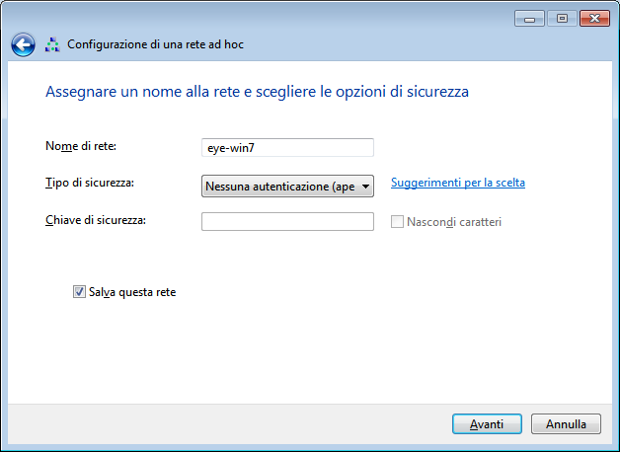The height and width of the screenshot is (452, 620).
Task: Click the Salva questa rete label text
Action: click(132, 292)
